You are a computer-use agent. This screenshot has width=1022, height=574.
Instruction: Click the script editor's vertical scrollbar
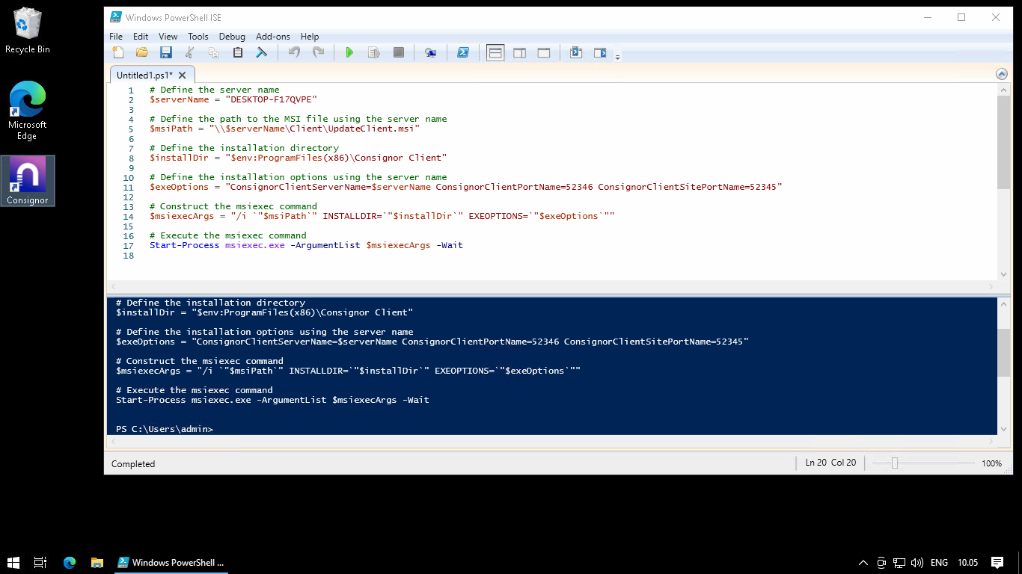[1003, 142]
